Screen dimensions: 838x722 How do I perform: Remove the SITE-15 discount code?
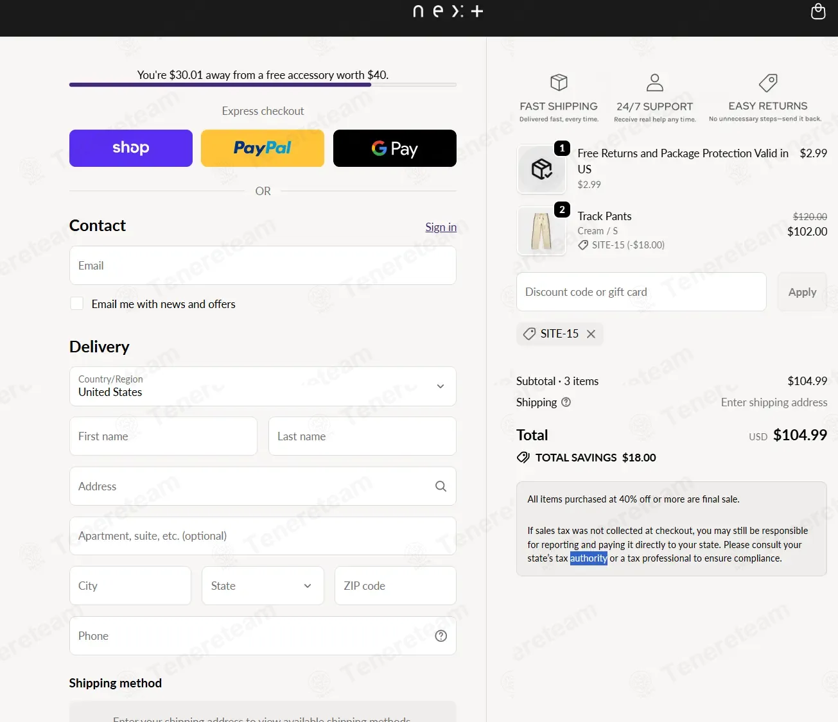[591, 334]
